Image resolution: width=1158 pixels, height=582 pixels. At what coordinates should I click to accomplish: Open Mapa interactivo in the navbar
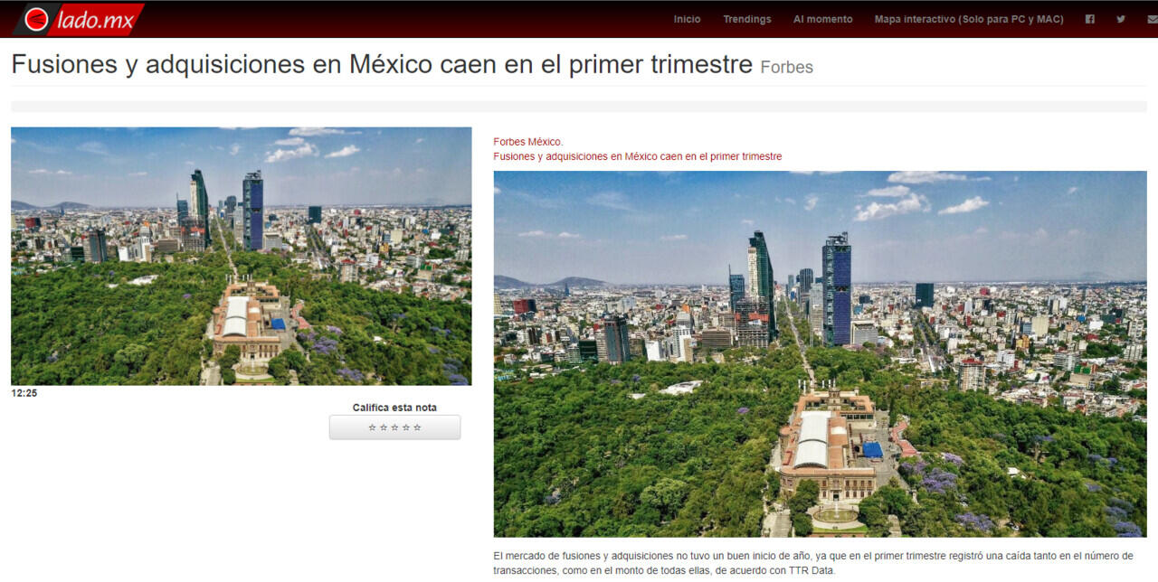968,19
